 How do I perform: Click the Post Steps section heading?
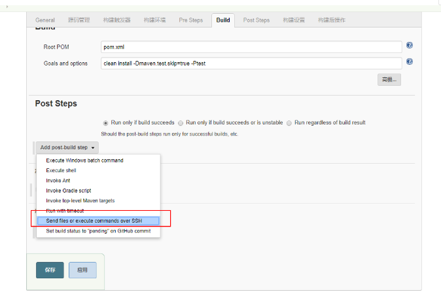56,103
